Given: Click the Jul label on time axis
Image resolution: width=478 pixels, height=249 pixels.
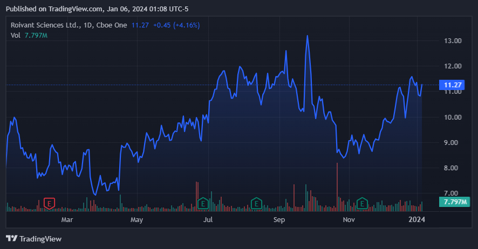Looking at the screenshot, I should click(x=208, y=220).
